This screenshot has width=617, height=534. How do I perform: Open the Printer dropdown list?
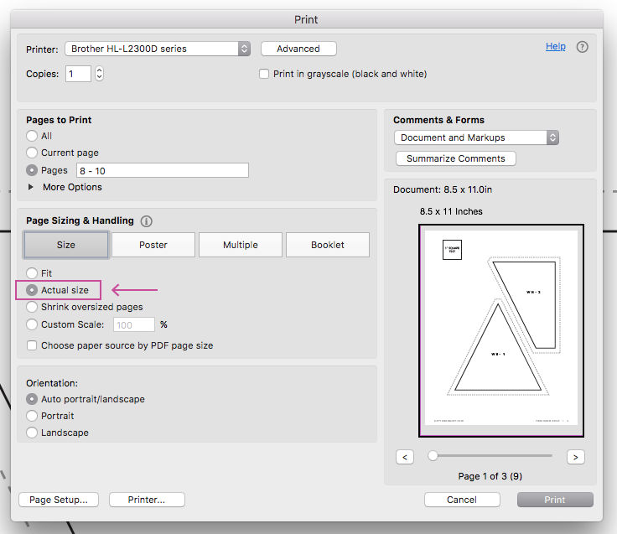pyautogui.click(x=158, y=49)
